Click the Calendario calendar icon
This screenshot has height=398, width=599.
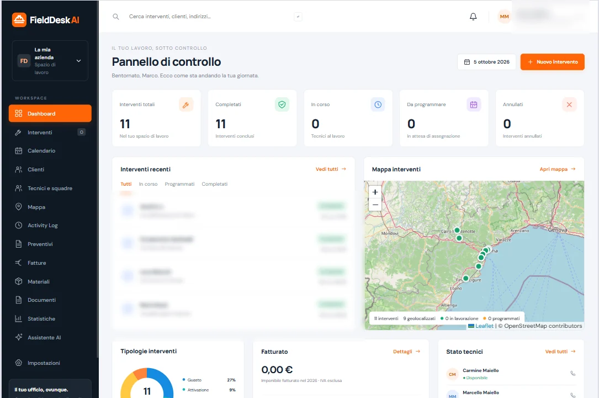pos(18,151)
